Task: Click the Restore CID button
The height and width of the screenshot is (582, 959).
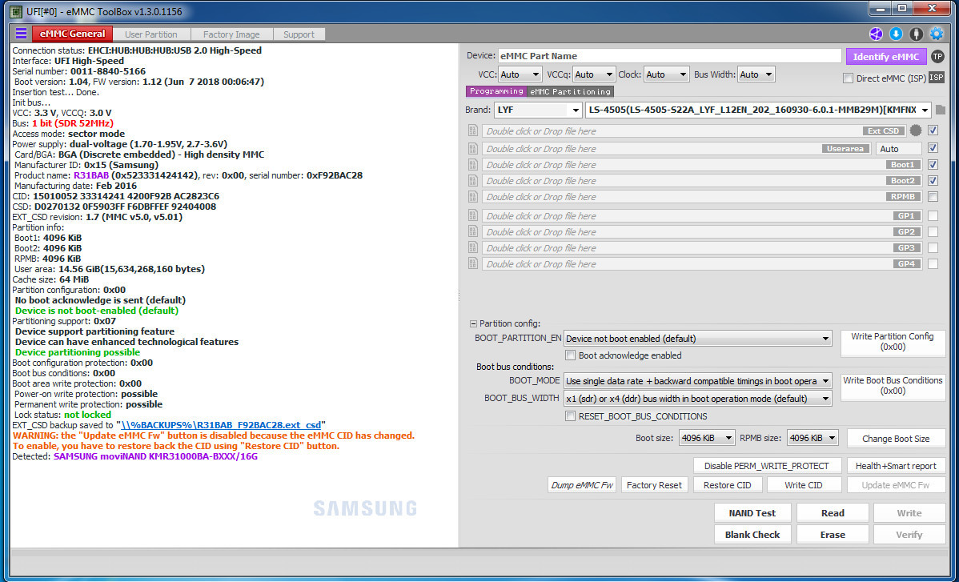Action: [x=727, y=485]
